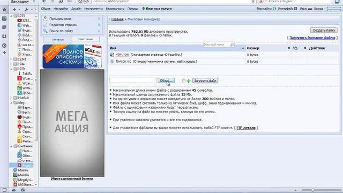Open the sidebar history clock icon
The width and height of the screenshot is (343, 193).
pos(4,46)
